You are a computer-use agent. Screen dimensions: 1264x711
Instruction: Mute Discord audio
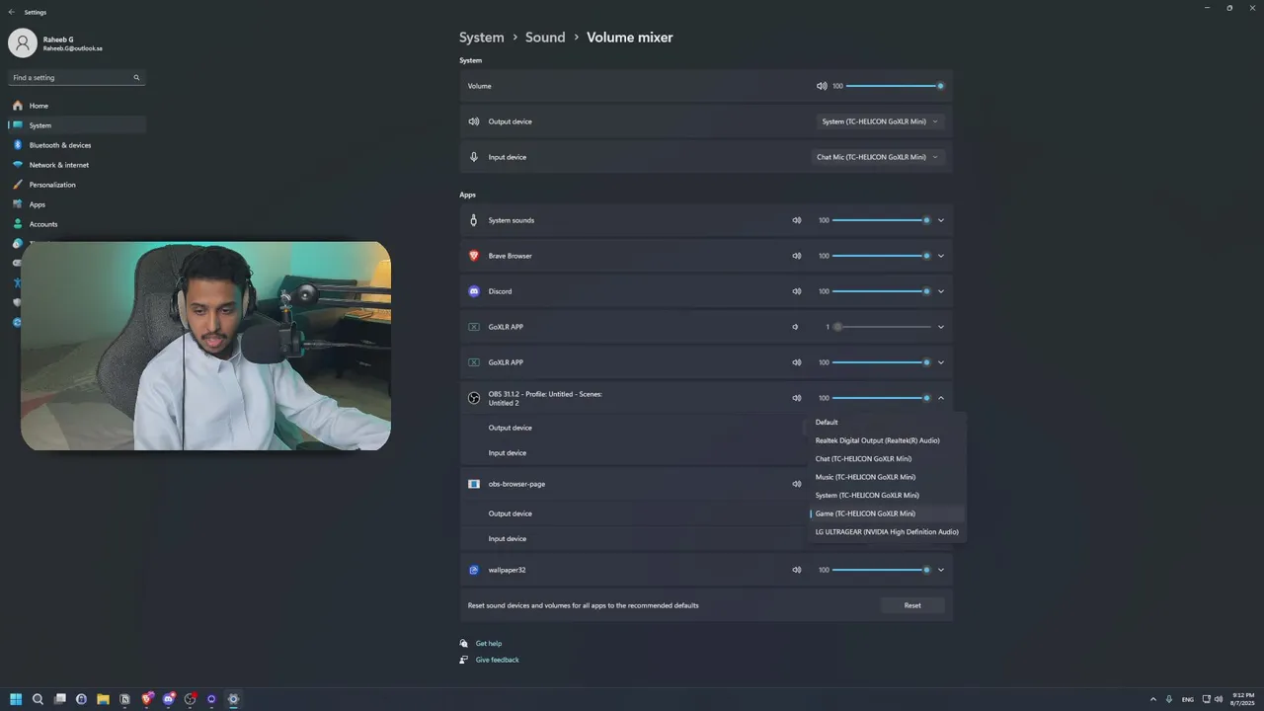click(797, 291)
